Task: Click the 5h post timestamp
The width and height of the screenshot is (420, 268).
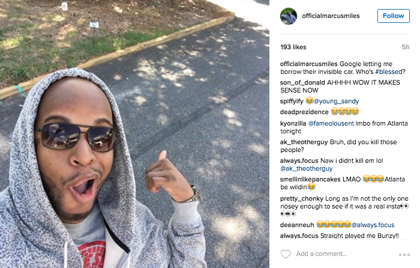Action: coord(406,47)
